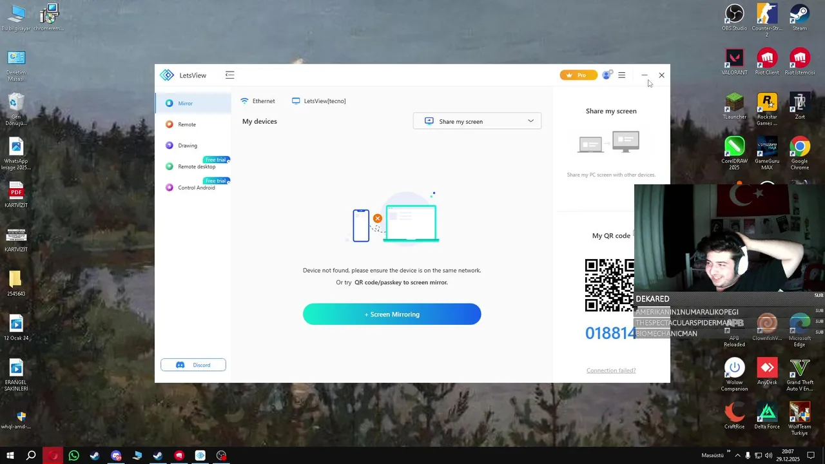825x464 pixels.
Task: Open WolfTeam Türkiye desktop shortcut
Action: click(x=800, y=419)
